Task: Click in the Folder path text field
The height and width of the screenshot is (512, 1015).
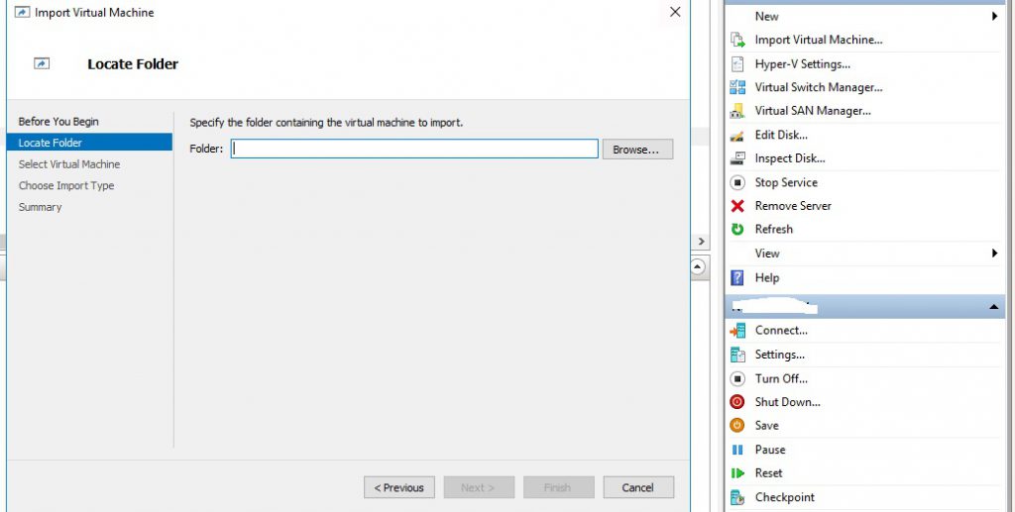Action: tap(414, 150)
